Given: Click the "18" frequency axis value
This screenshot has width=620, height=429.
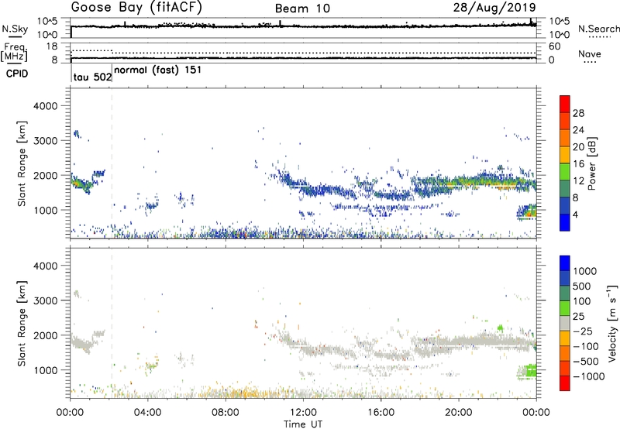Looking at the screenshot, I should [x=52, y=46].
